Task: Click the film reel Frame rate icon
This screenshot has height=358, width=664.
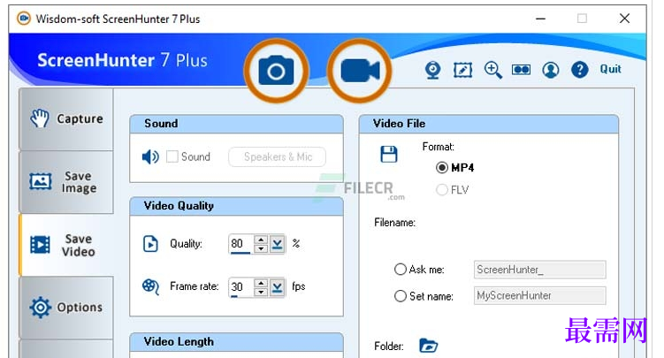Action: (150, 287)
